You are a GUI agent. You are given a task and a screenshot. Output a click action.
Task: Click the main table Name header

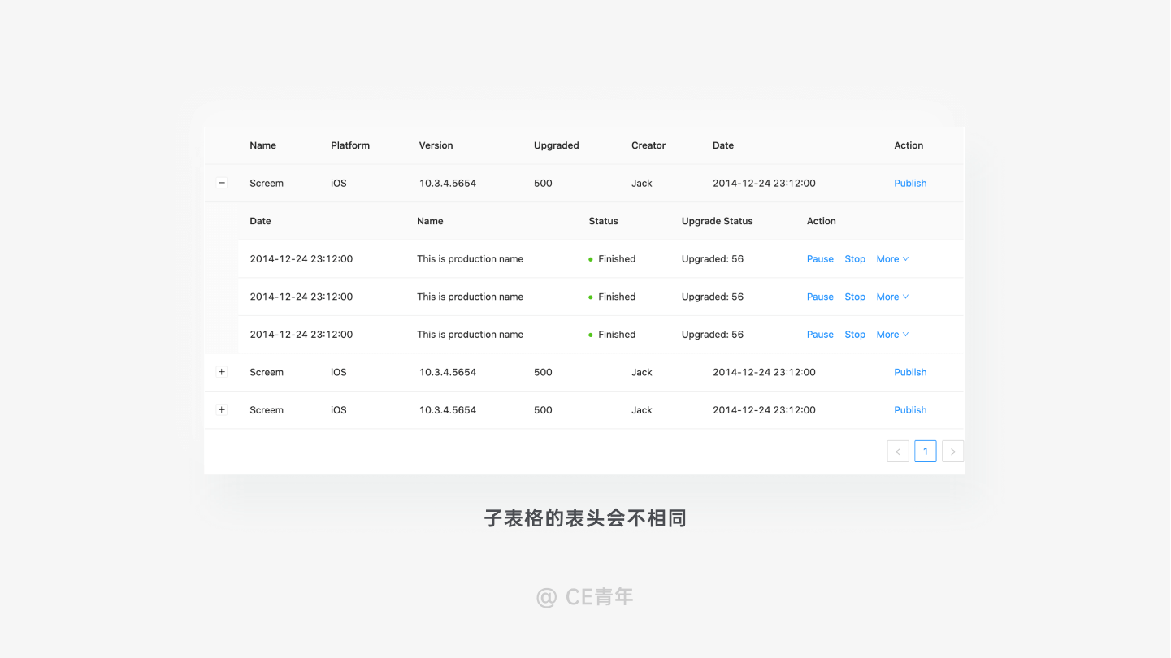point(263,145)
